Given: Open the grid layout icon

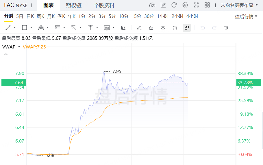Looking at the screenshot, I should (207, 5).
